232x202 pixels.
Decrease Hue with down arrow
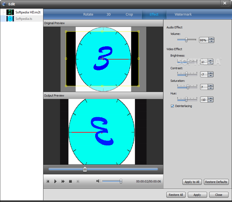[x=211, y=101]
